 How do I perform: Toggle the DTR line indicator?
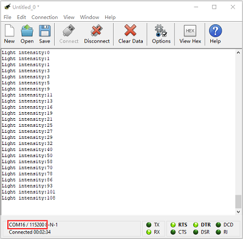coord(196,224)
